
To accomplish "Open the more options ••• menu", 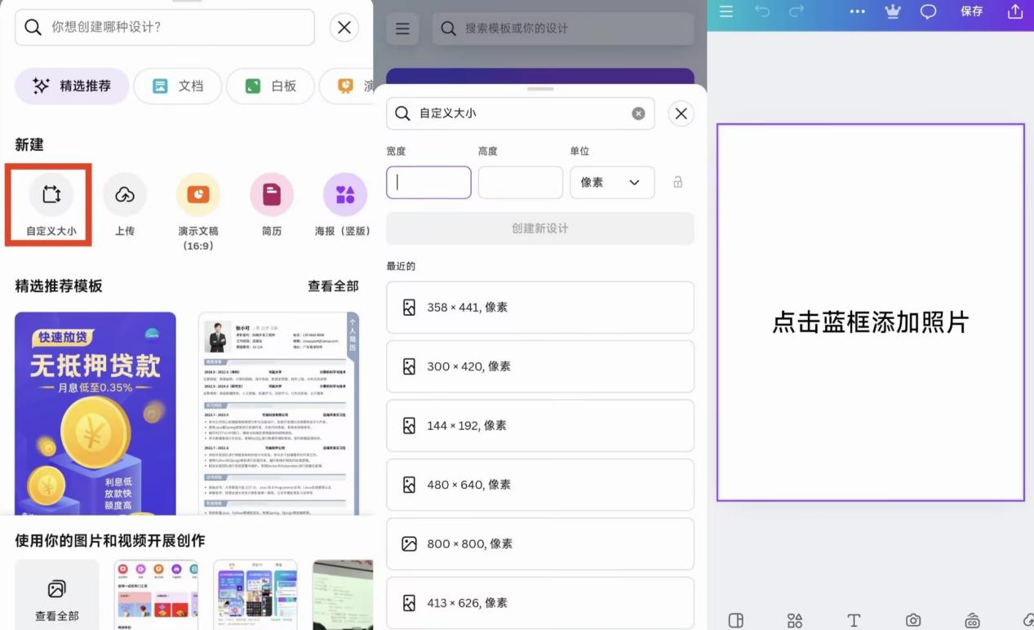I will coord(856,12).
